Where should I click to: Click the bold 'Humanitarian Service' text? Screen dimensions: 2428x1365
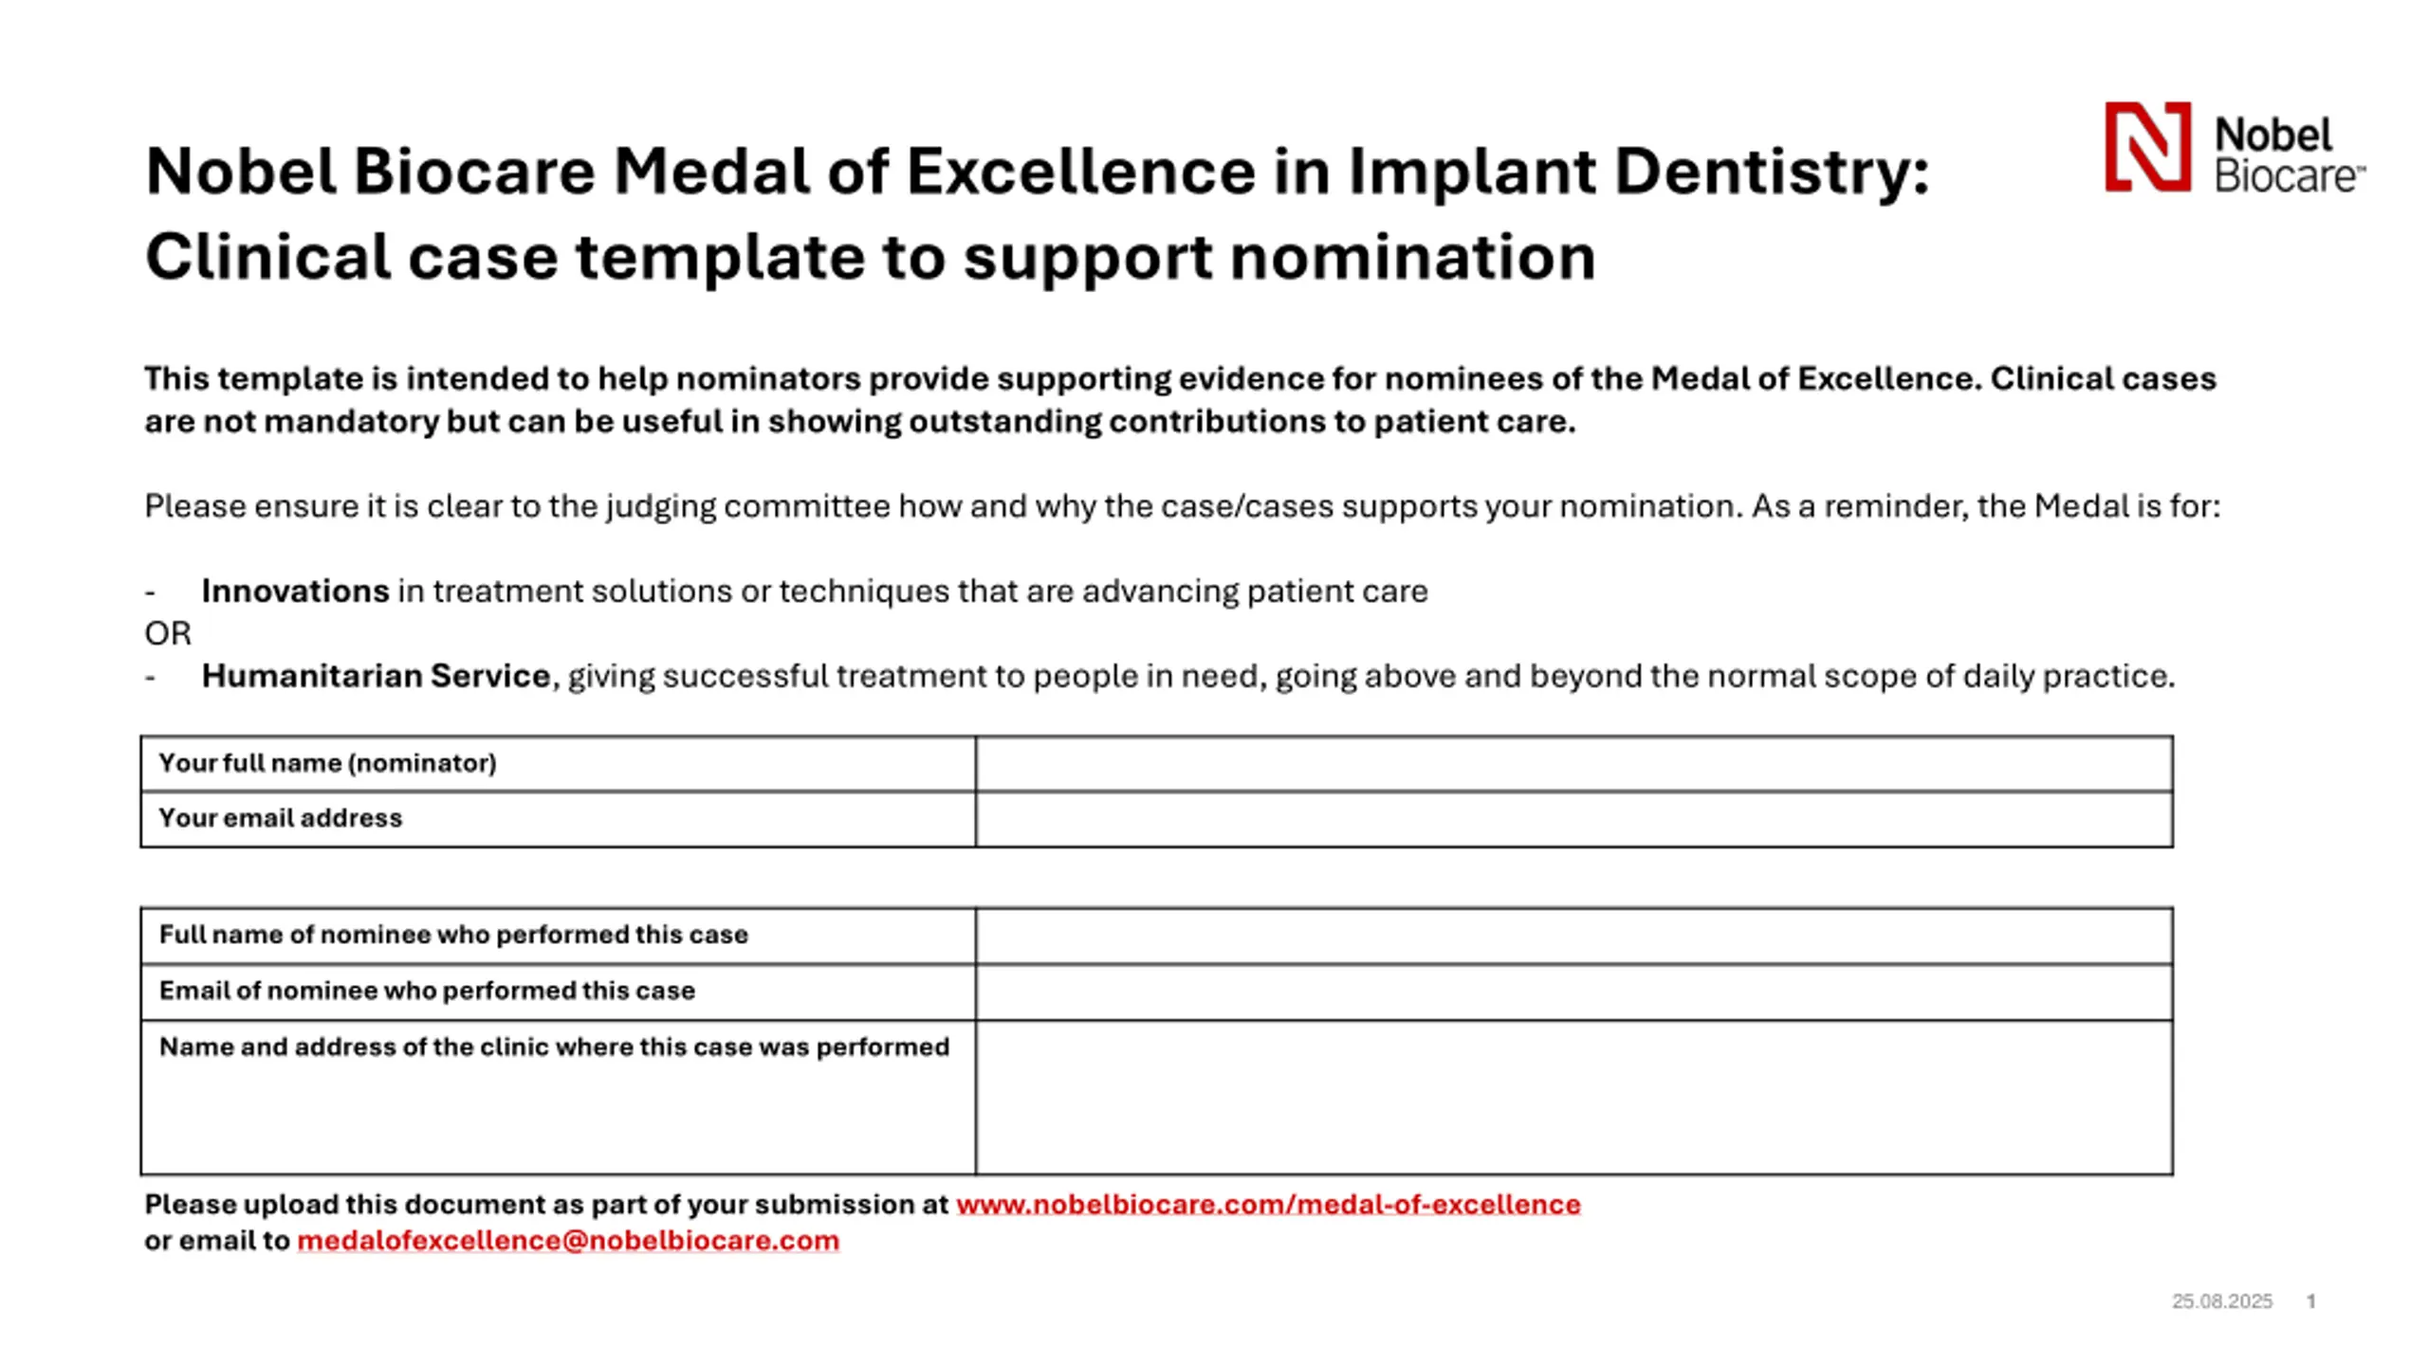point(376,676)
